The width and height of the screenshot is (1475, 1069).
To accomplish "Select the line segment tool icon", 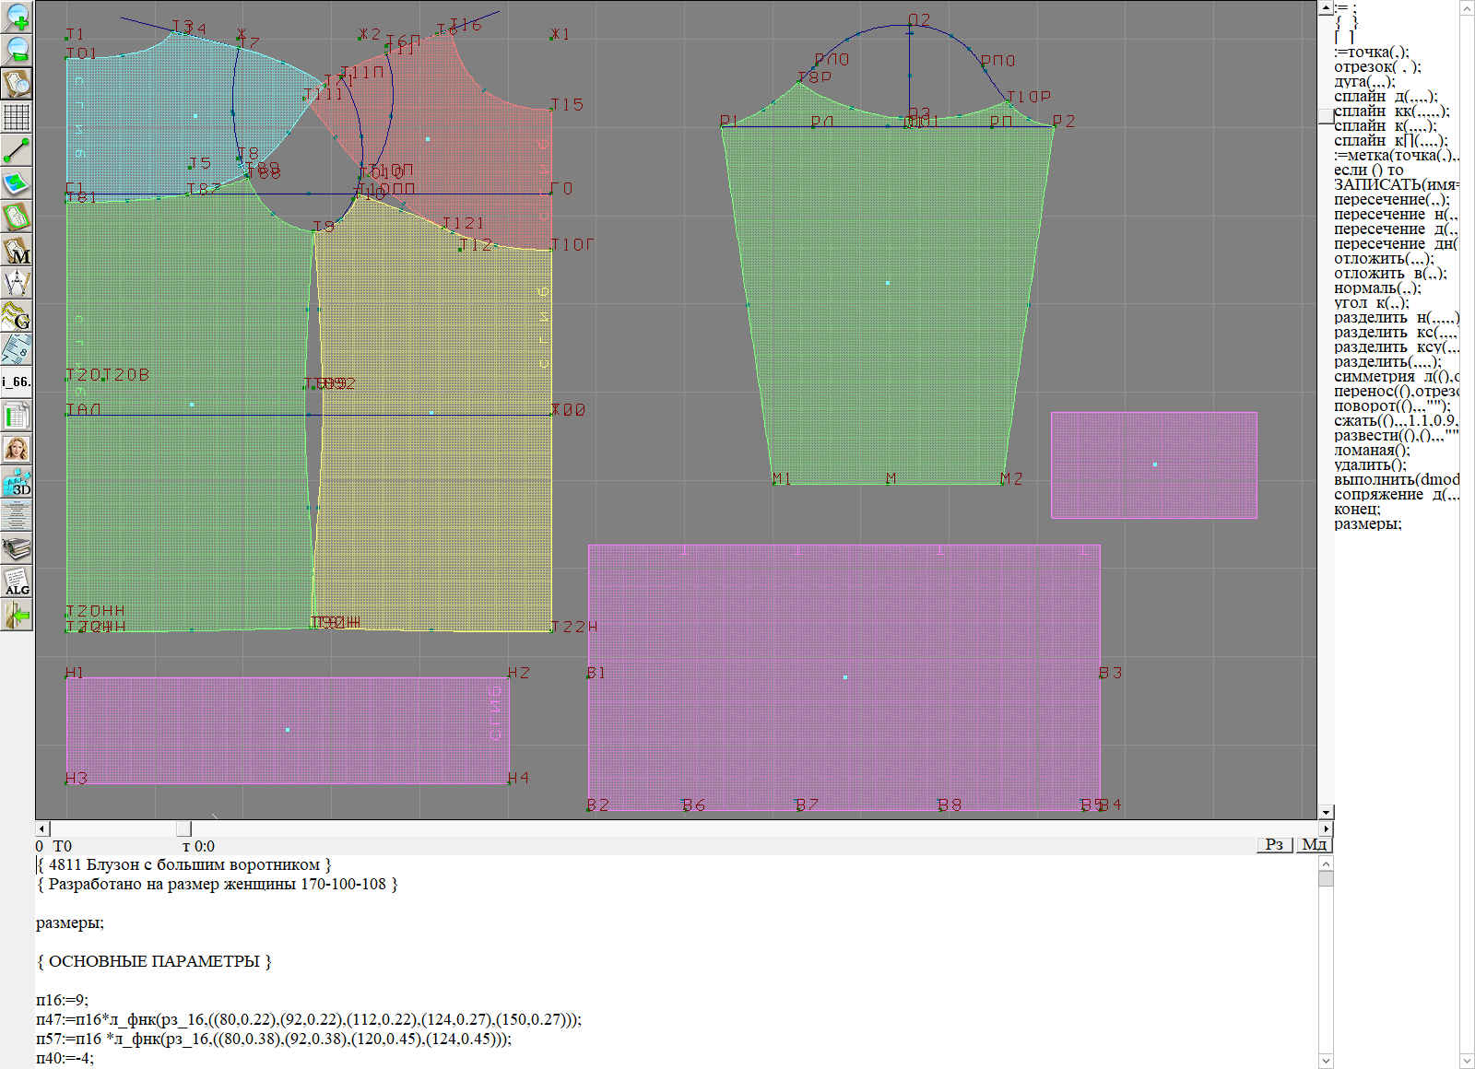I will pyautogui.click(x=17, y=150).
